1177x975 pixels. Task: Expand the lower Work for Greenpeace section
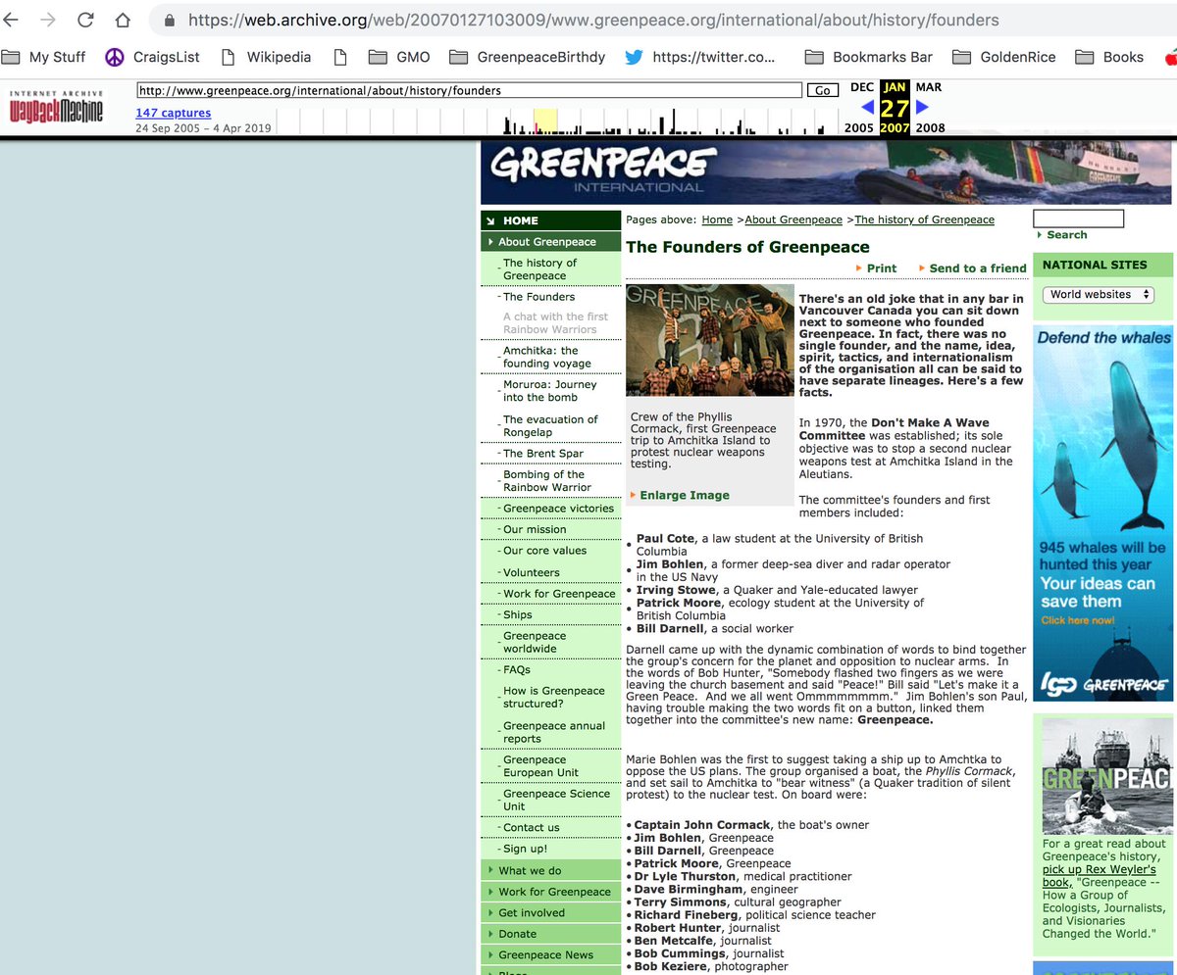551,892
